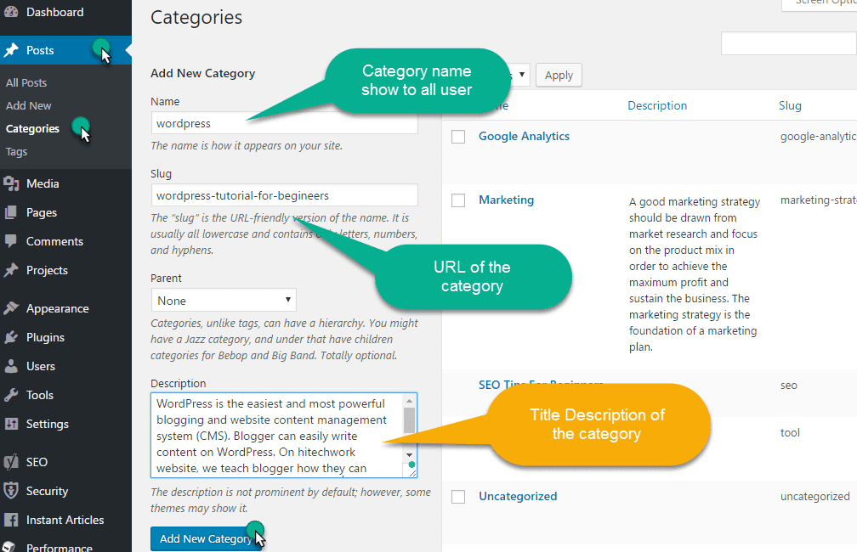Click the Pages icon in sidebar
The image size is (857, 552).
pyautogui.click(x=11, y=213)
